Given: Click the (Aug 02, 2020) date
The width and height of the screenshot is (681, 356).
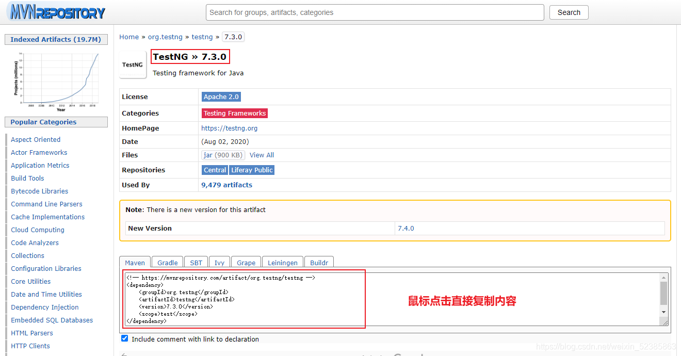Looking at the screenshot, I should (x=225, y=141).
